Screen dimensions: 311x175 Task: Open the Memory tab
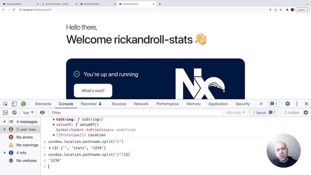pos(193,104)
